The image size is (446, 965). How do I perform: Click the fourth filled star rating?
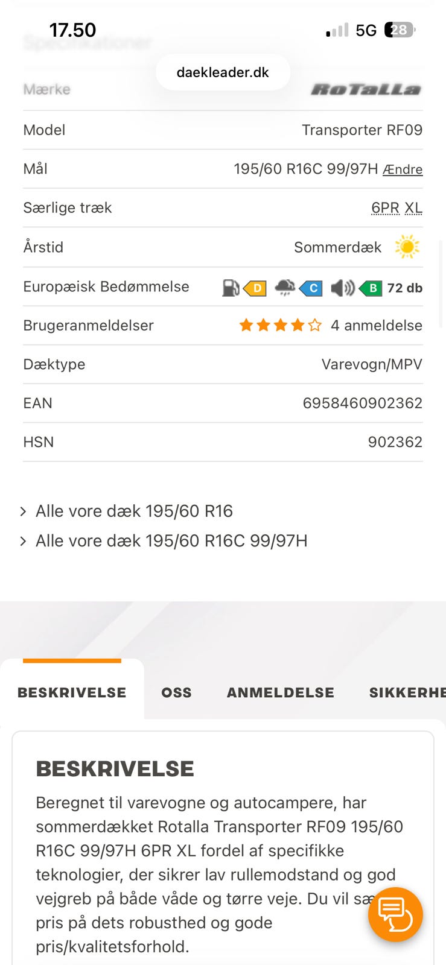(298, 324)
